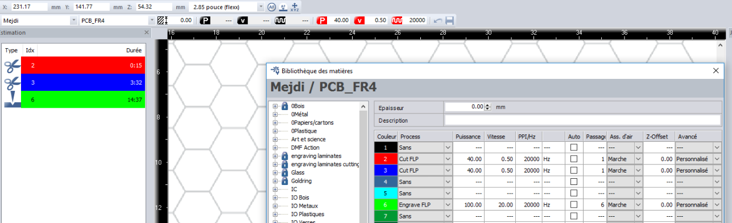Open Ass. d'air dropdown for color 3

click(x=638, y=170)
